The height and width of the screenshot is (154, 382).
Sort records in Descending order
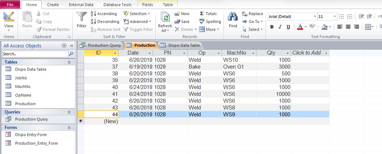pos(105,22)
